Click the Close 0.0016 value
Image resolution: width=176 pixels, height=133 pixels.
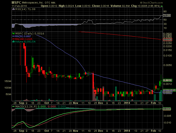click(100, 6)
